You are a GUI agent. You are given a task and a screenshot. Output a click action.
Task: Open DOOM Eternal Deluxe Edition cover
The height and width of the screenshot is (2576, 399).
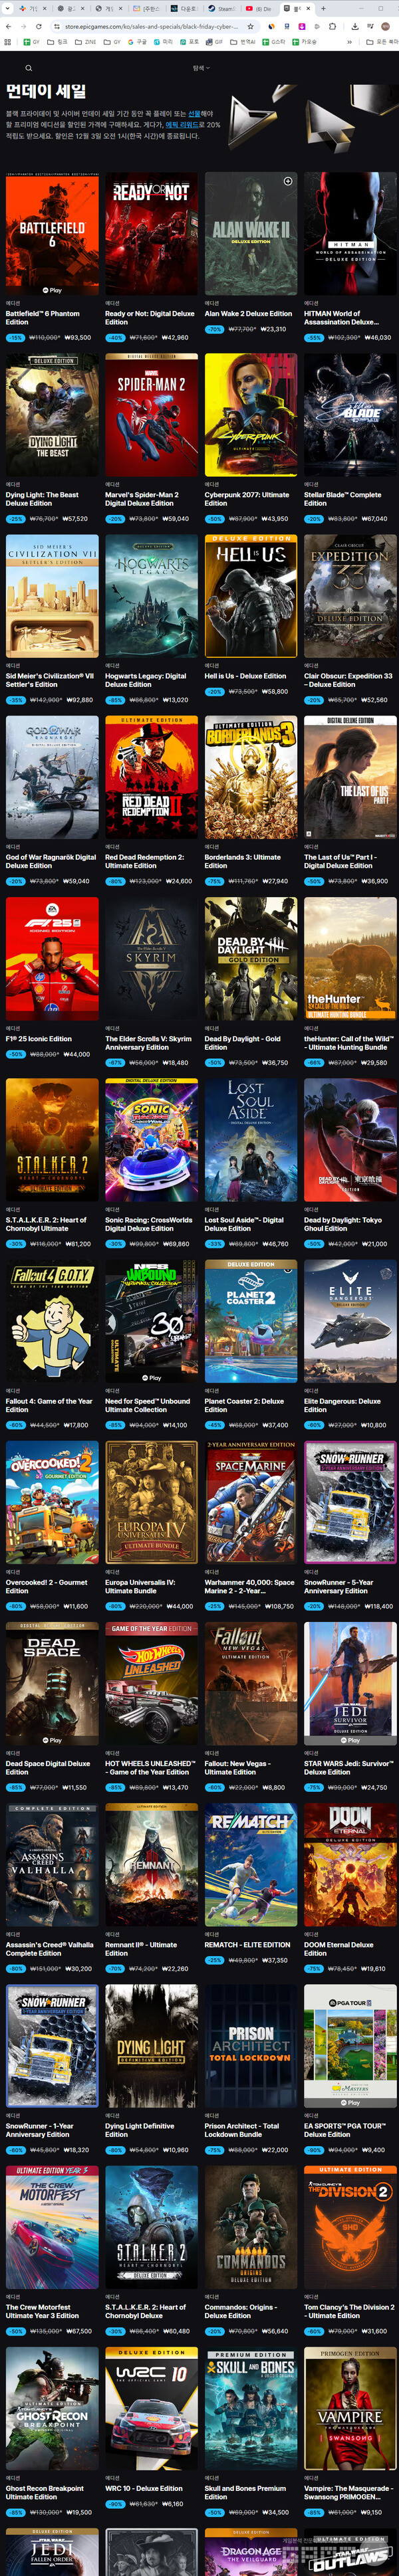[350, 1864]
